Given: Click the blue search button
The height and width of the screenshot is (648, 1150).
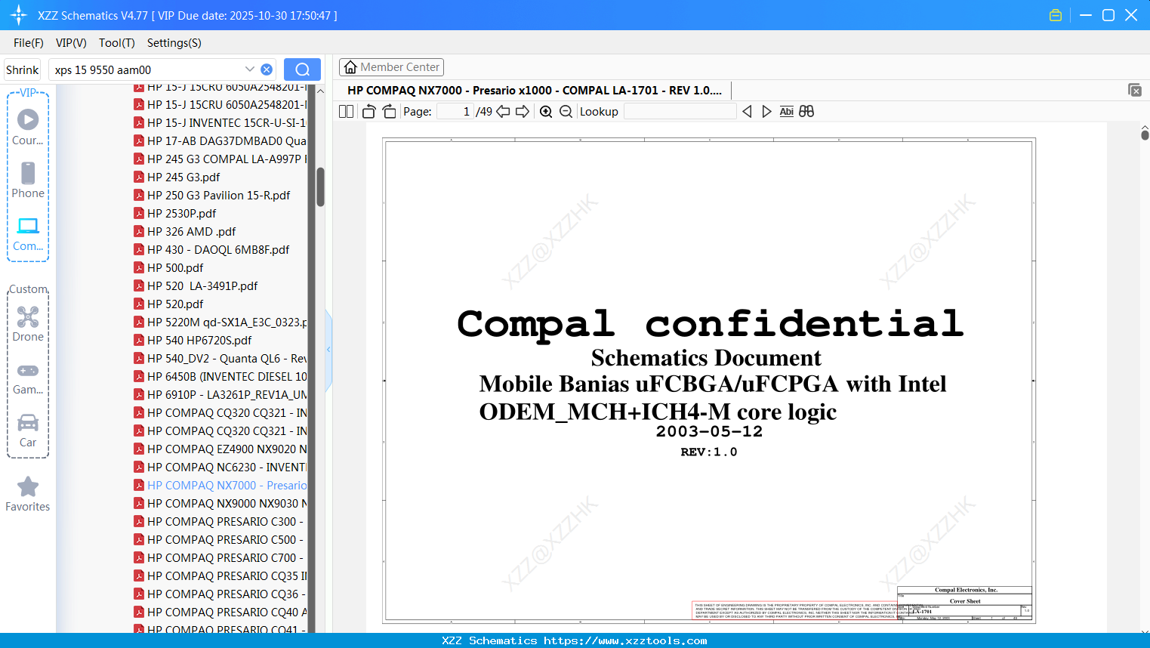Looking at the screenshot, I should pos(302,69).
